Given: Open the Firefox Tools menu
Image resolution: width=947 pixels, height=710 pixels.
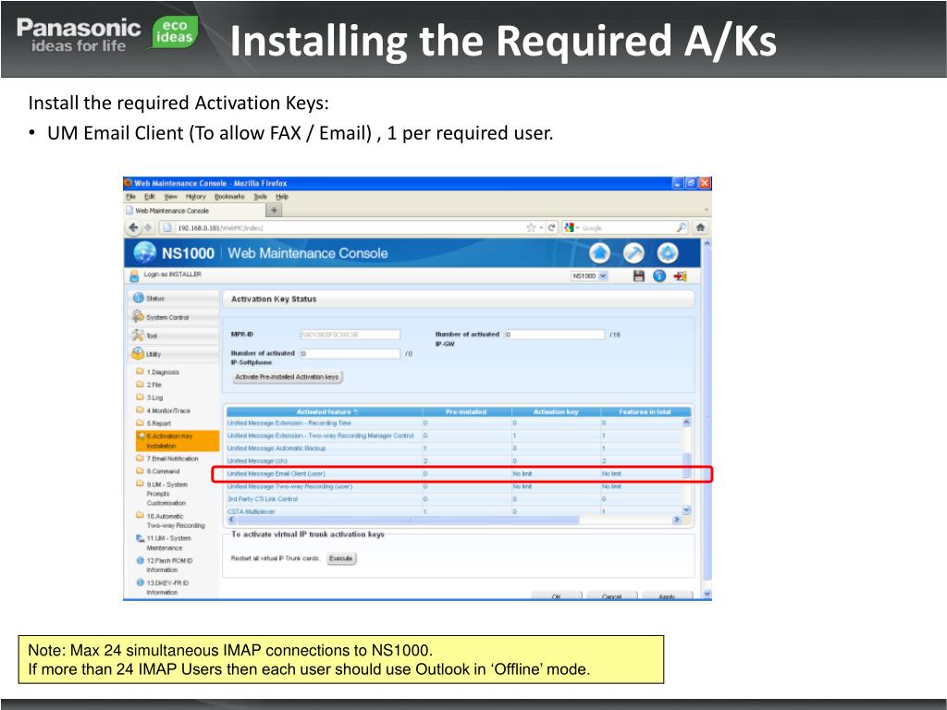Looking at the screenshot, I should 260,196.
